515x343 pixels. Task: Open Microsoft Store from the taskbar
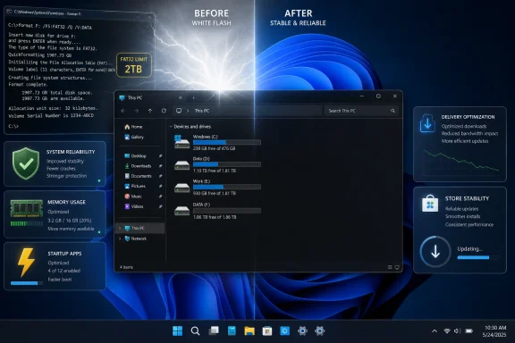tap(267, 330)
